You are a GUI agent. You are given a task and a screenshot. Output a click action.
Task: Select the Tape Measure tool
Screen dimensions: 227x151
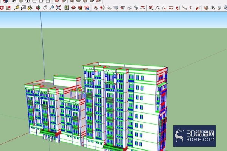point(17,8)
